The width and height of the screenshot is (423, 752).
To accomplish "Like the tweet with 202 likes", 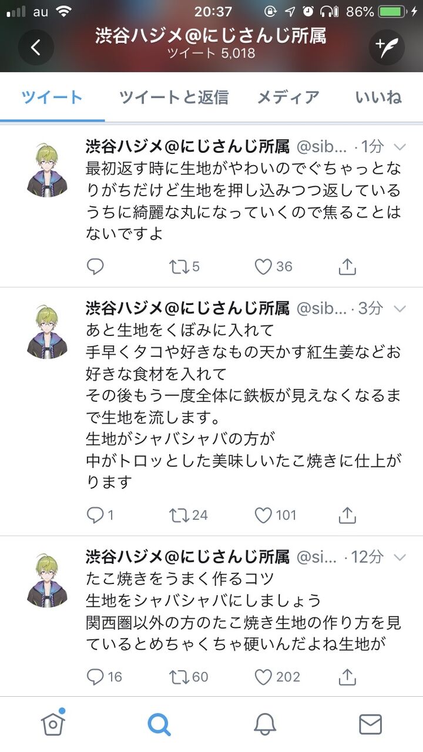I will point(263,677).
